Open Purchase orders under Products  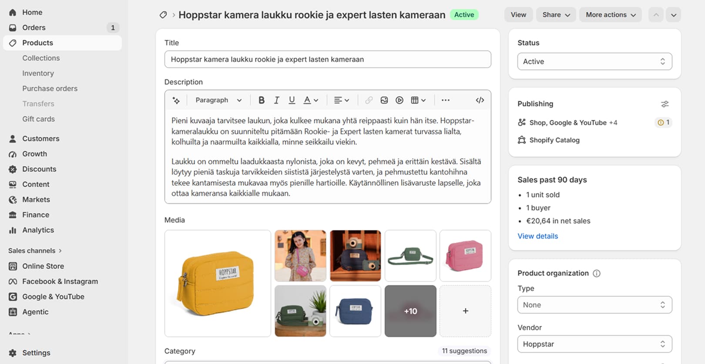(50, 88)
